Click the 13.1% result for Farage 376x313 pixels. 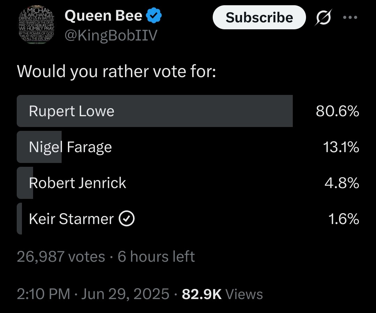coord(341,147)
